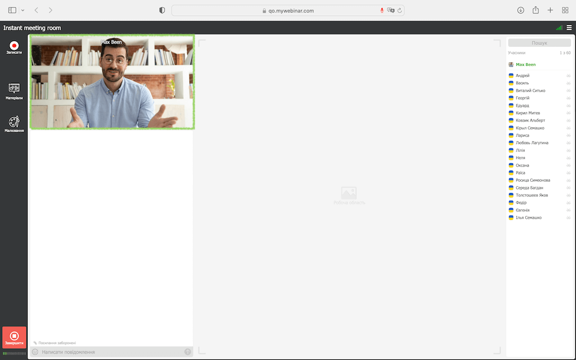Toggle the mute icon beside Андрей
This screenshot has width=576, height=360.
(568, 75)
